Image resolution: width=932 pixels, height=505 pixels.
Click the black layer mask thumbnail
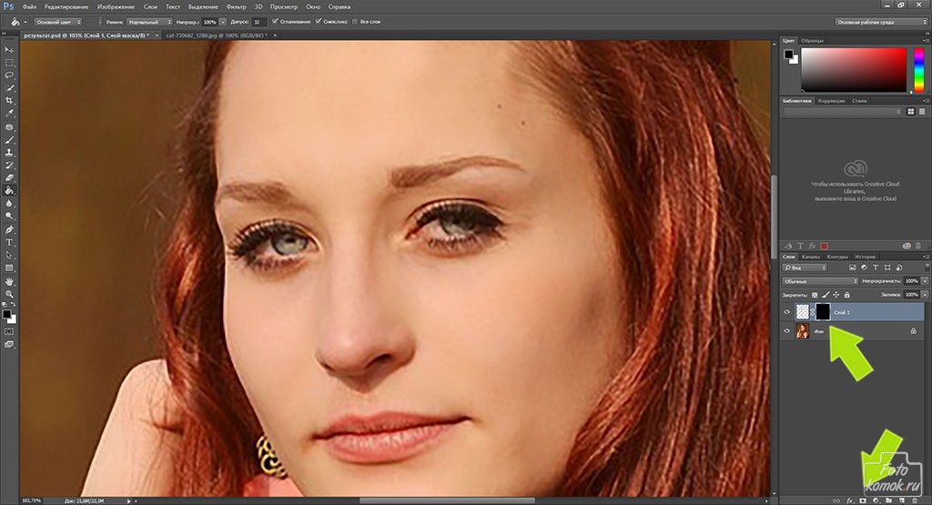click(822, 311)
